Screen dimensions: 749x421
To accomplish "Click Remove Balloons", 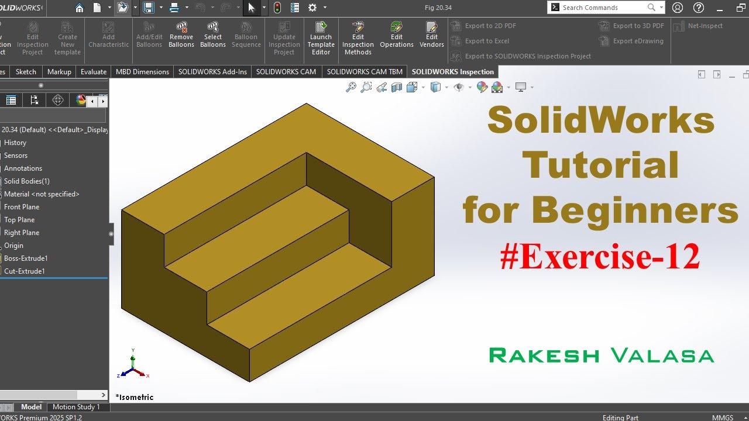I will pos(181,35).
